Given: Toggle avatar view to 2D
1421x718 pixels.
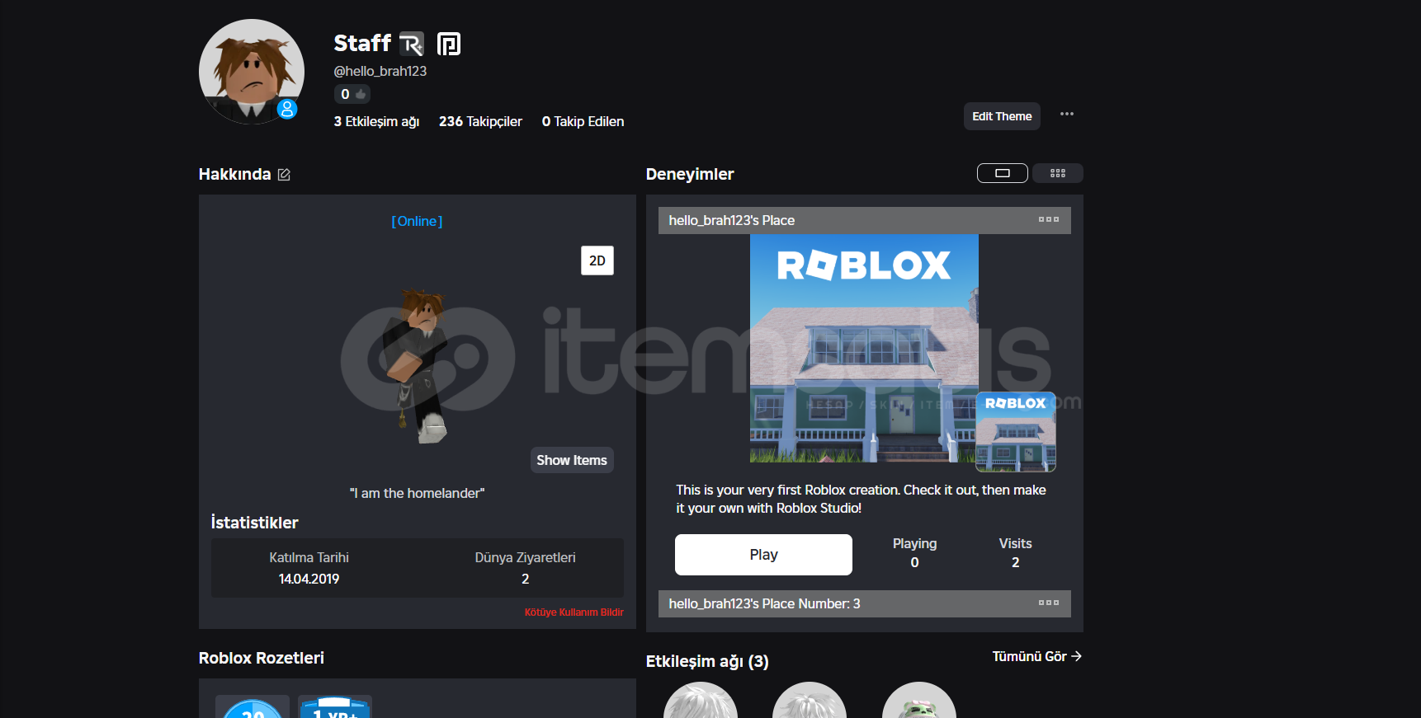Looking at the screenshot, I should pyautogui.click(x=597, y=260).
